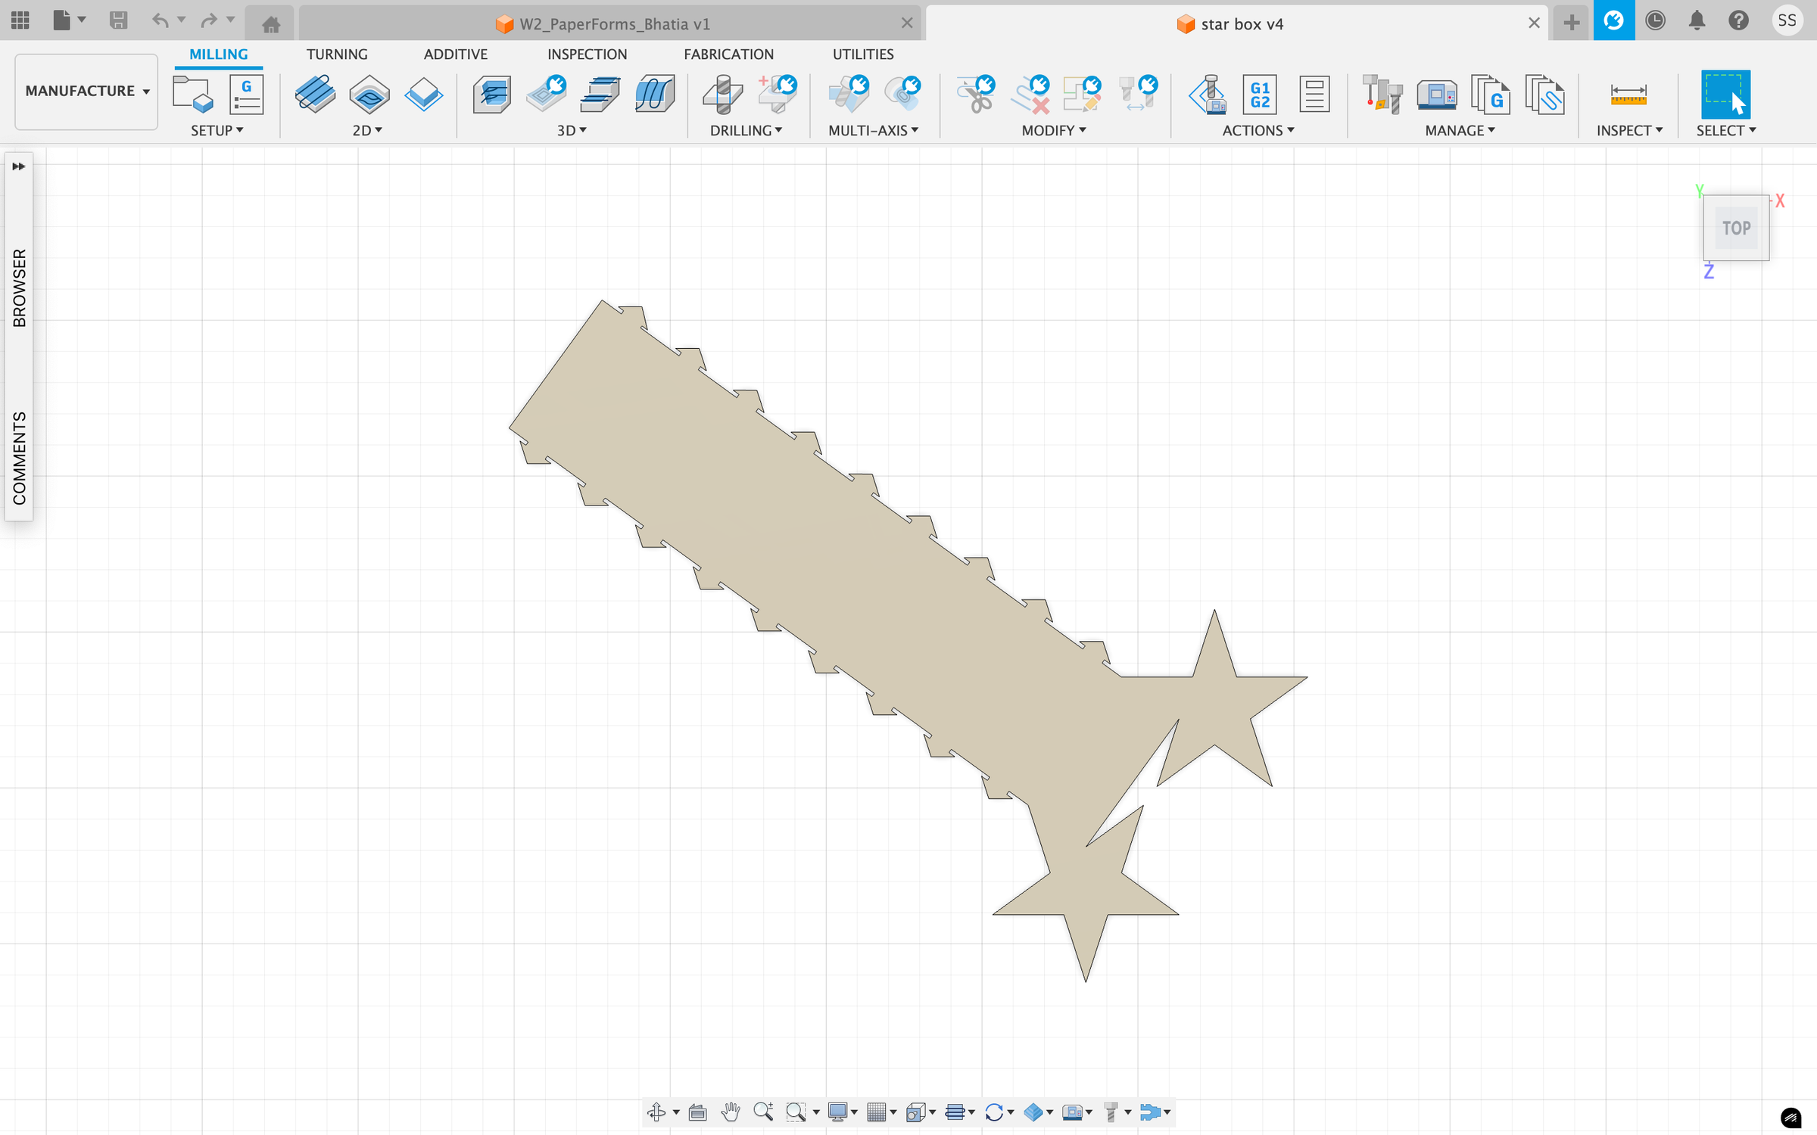1817x1135 pixels.
Task: Switch to the FABRICATION tab
Action: 728,54
